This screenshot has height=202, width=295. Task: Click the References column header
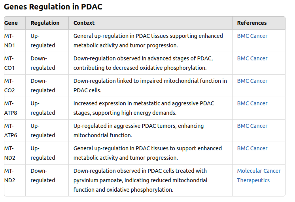pyautogui.click(x=252, y=23)
